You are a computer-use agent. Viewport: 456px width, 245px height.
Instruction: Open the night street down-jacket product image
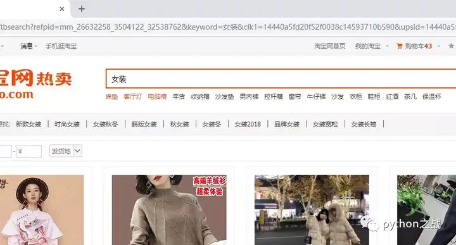pos(312,210)
